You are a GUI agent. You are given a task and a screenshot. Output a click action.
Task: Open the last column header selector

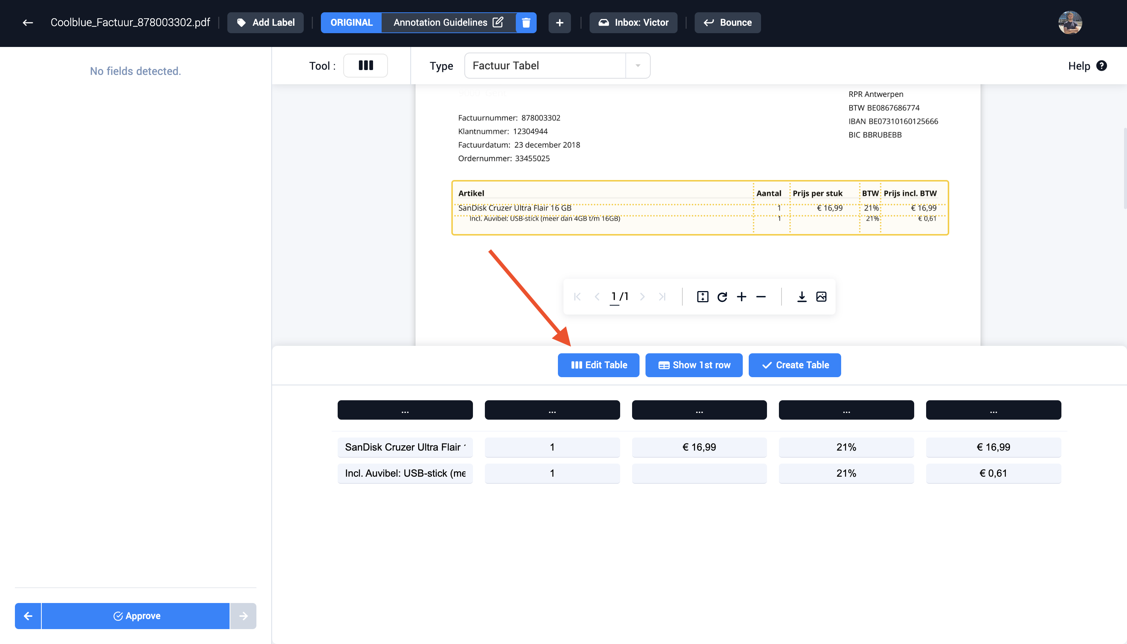pyautogui.click(x=994, y=410)
